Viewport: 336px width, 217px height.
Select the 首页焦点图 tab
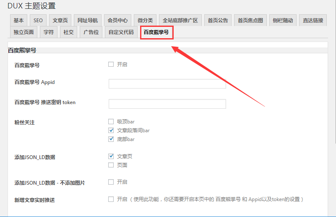pos(250,21)
